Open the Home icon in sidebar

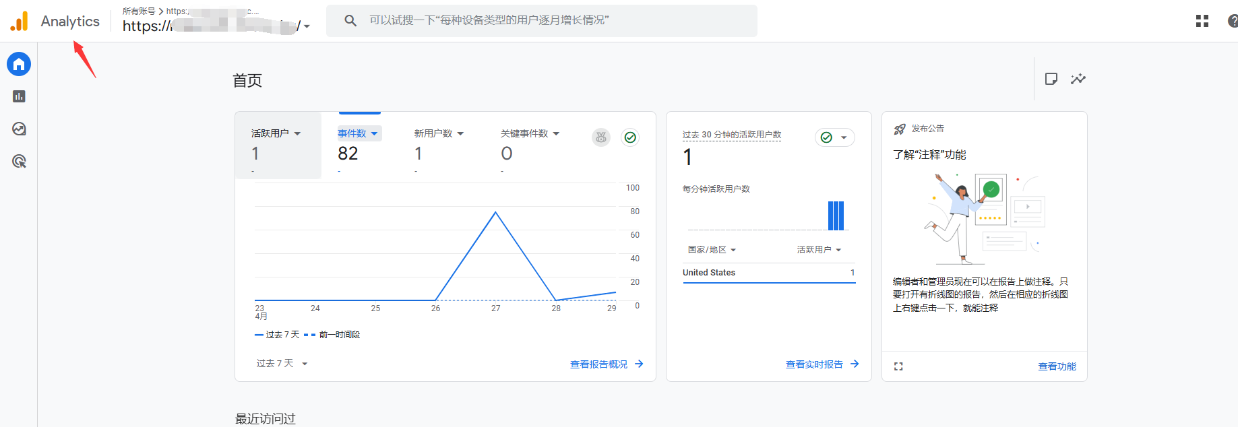pos(19,64)
